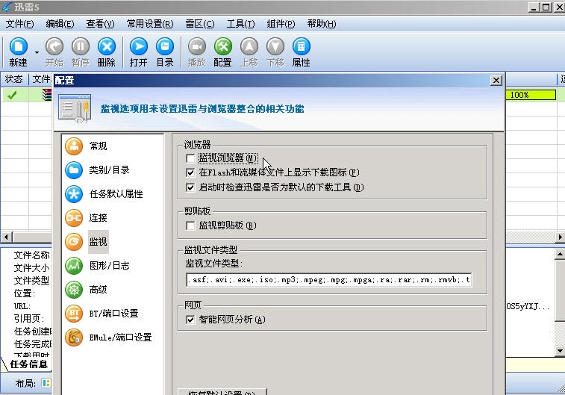This screenshot has width=565, height=395.
Task: Click the 监视文件类型 text field
Action: coord(328,280)
